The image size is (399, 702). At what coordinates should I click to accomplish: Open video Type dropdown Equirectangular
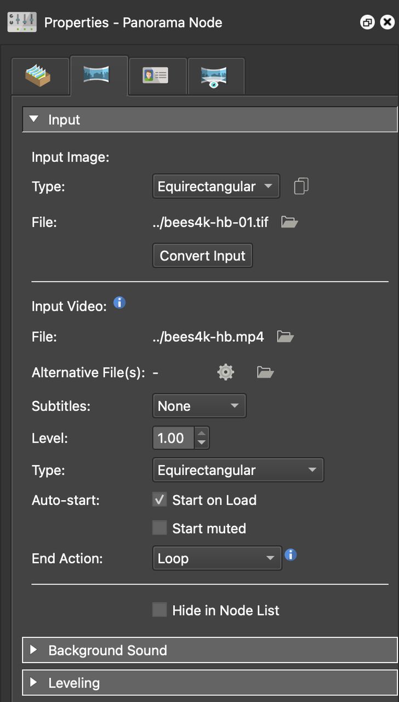[238, 470]
